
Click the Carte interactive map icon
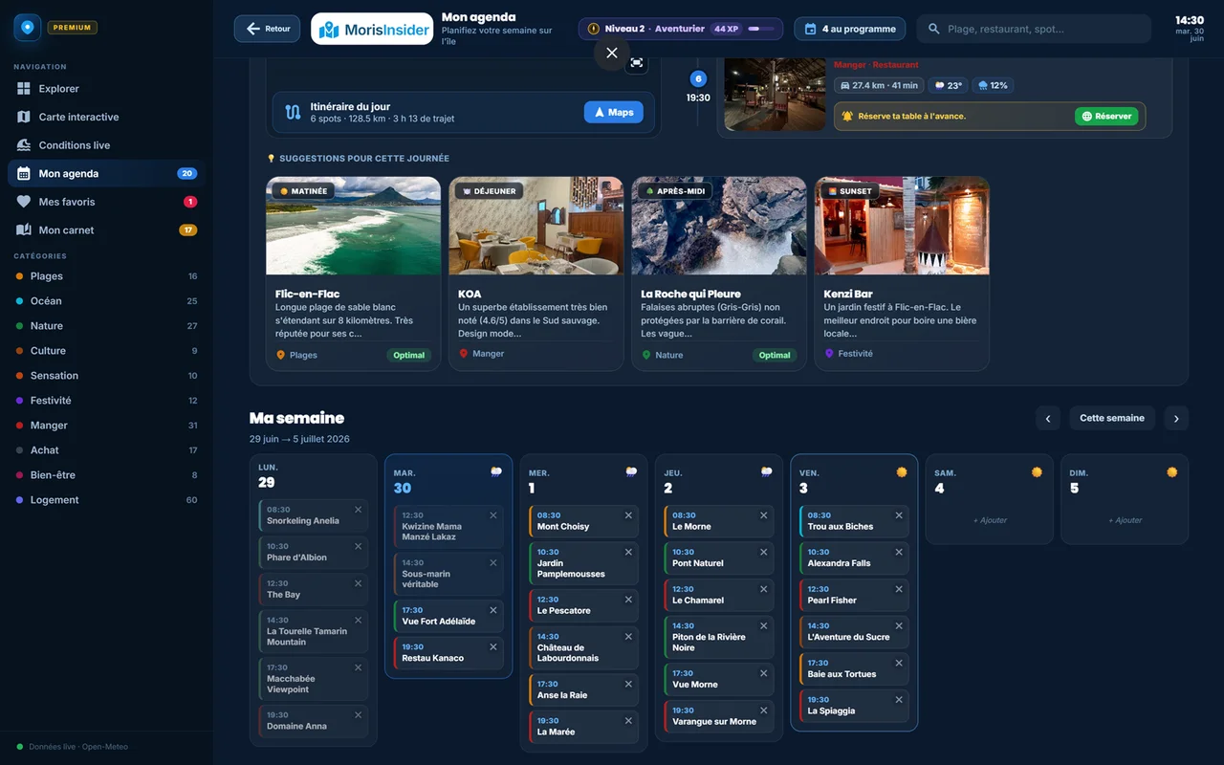(x=24, y=117)
